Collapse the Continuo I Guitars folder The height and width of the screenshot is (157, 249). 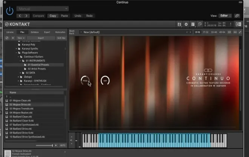18,57
